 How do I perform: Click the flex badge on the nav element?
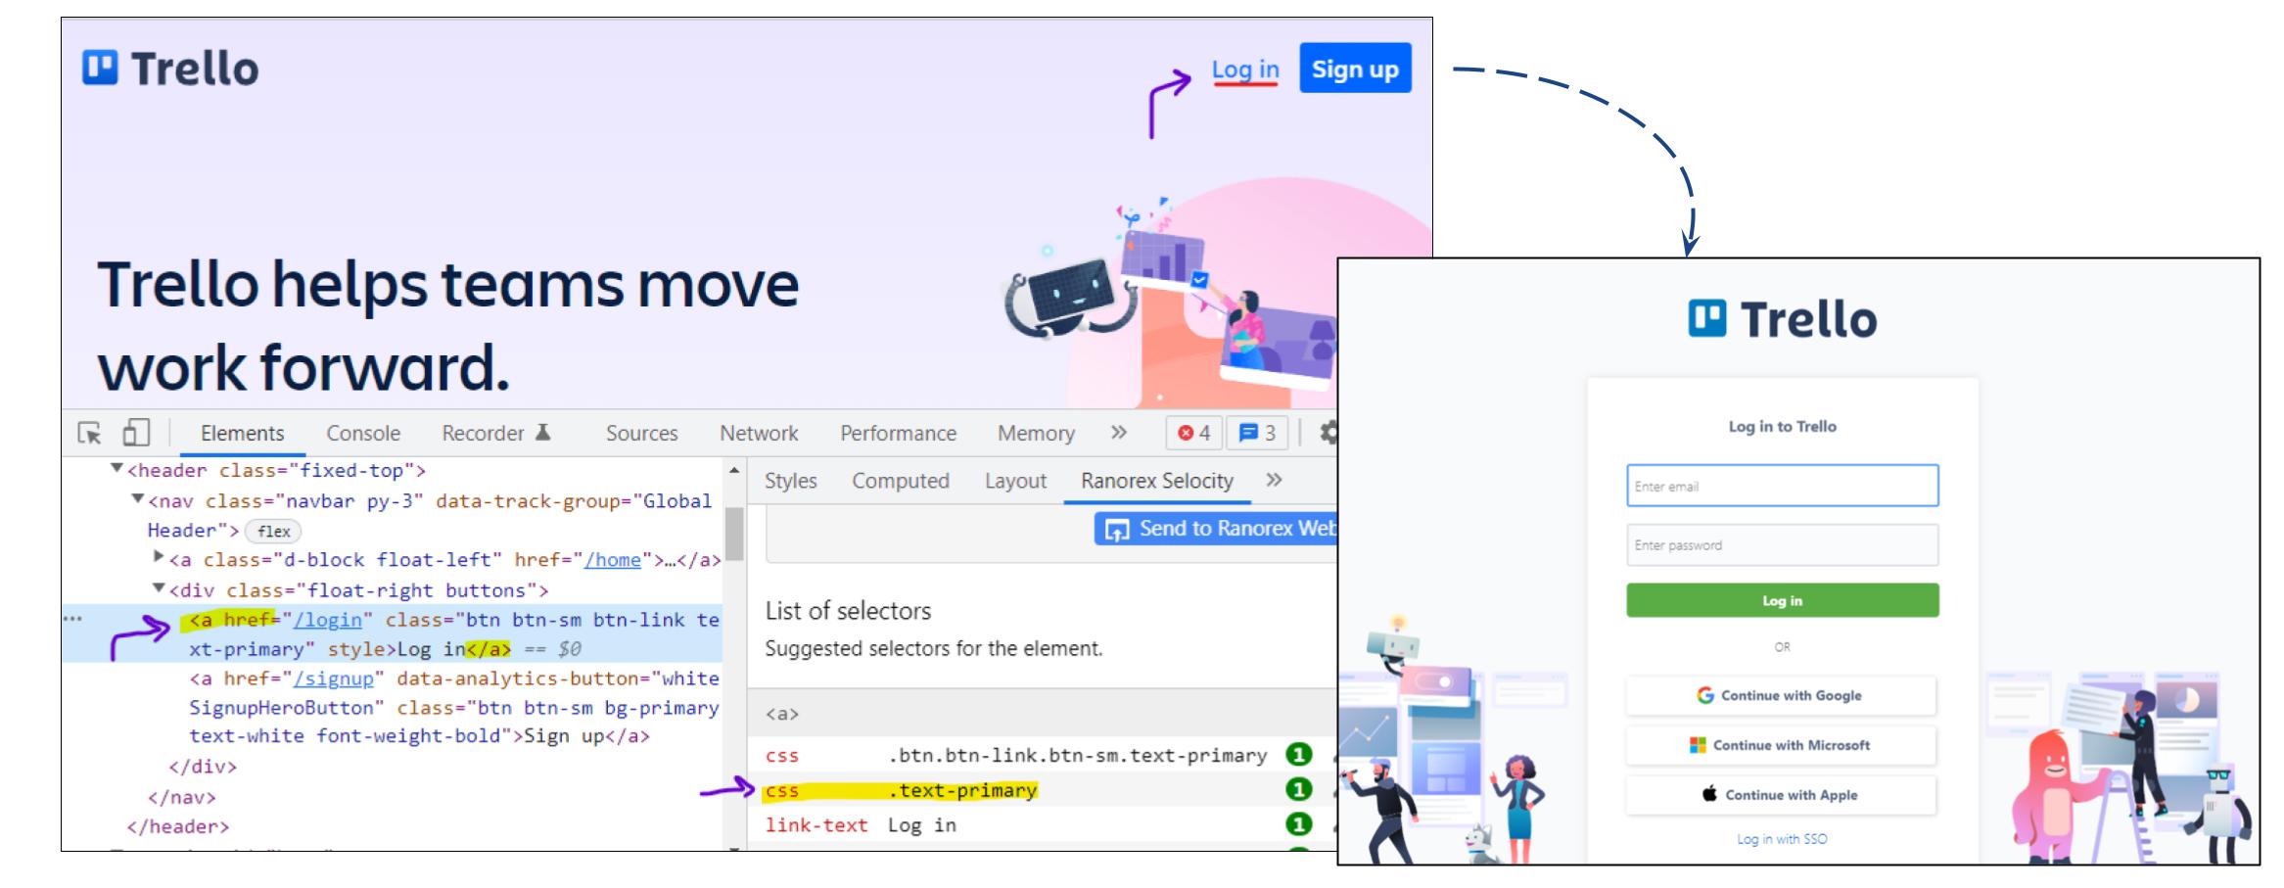273,531
